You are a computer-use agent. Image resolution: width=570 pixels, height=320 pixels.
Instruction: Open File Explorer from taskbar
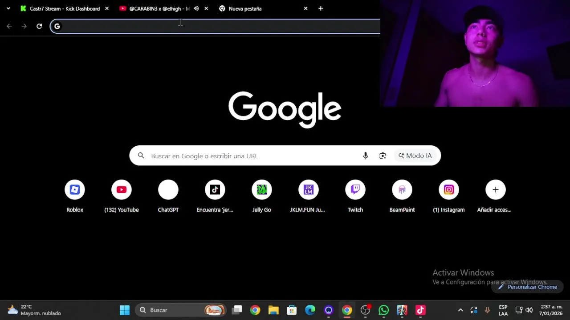[273, 310]
